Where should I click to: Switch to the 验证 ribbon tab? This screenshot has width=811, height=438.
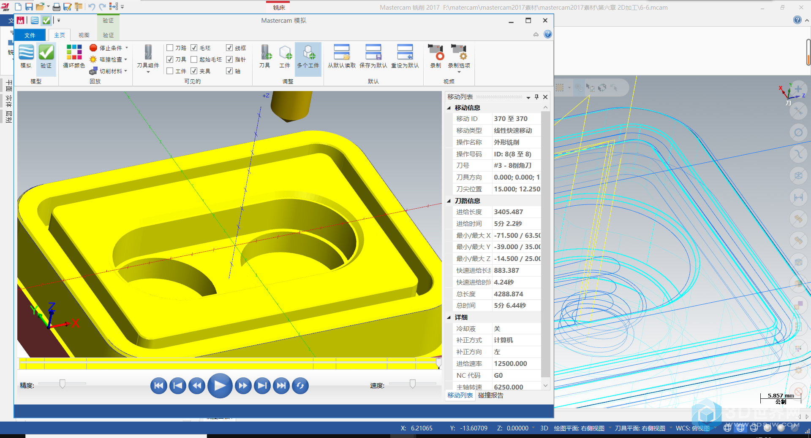108,35
